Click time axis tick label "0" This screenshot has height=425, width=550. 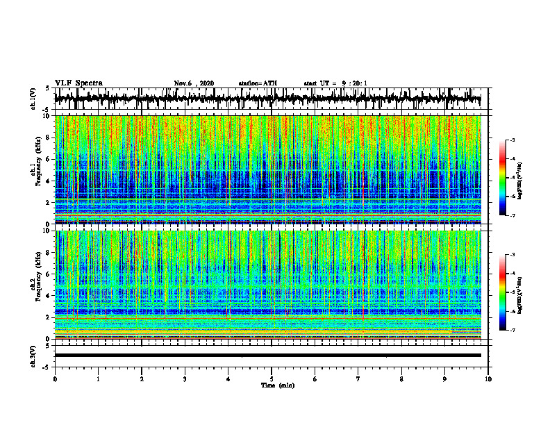[55, 379]
